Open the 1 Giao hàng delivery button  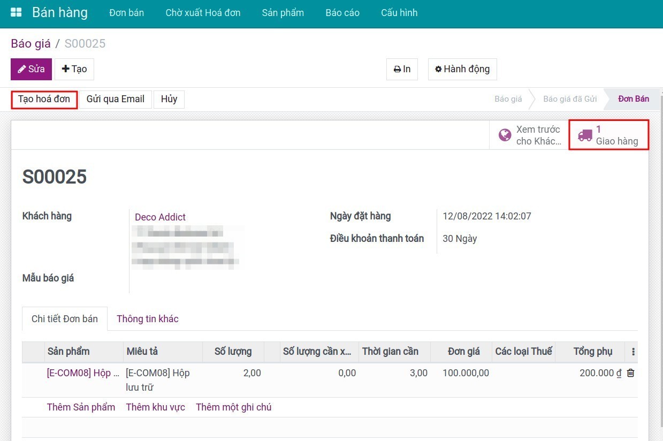[x=609, y=135]
